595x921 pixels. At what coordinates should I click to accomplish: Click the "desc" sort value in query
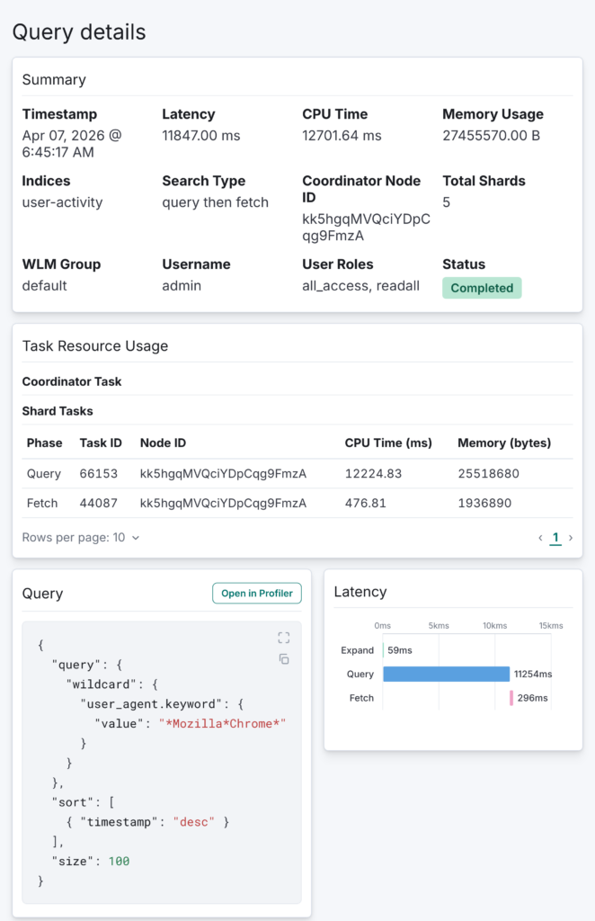pyautogui.click(x=193, y=822)
